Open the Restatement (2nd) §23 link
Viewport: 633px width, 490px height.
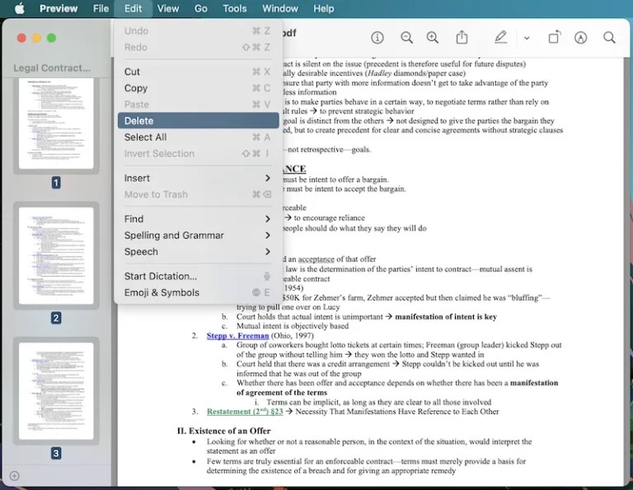coord(245,411)
